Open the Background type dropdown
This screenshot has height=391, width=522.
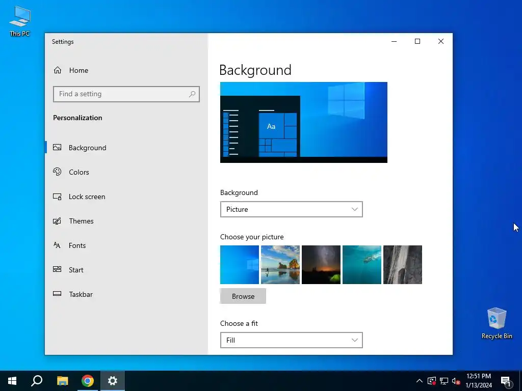(291, 209)
